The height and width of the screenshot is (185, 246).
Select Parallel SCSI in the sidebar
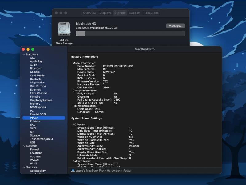(38, 114)
